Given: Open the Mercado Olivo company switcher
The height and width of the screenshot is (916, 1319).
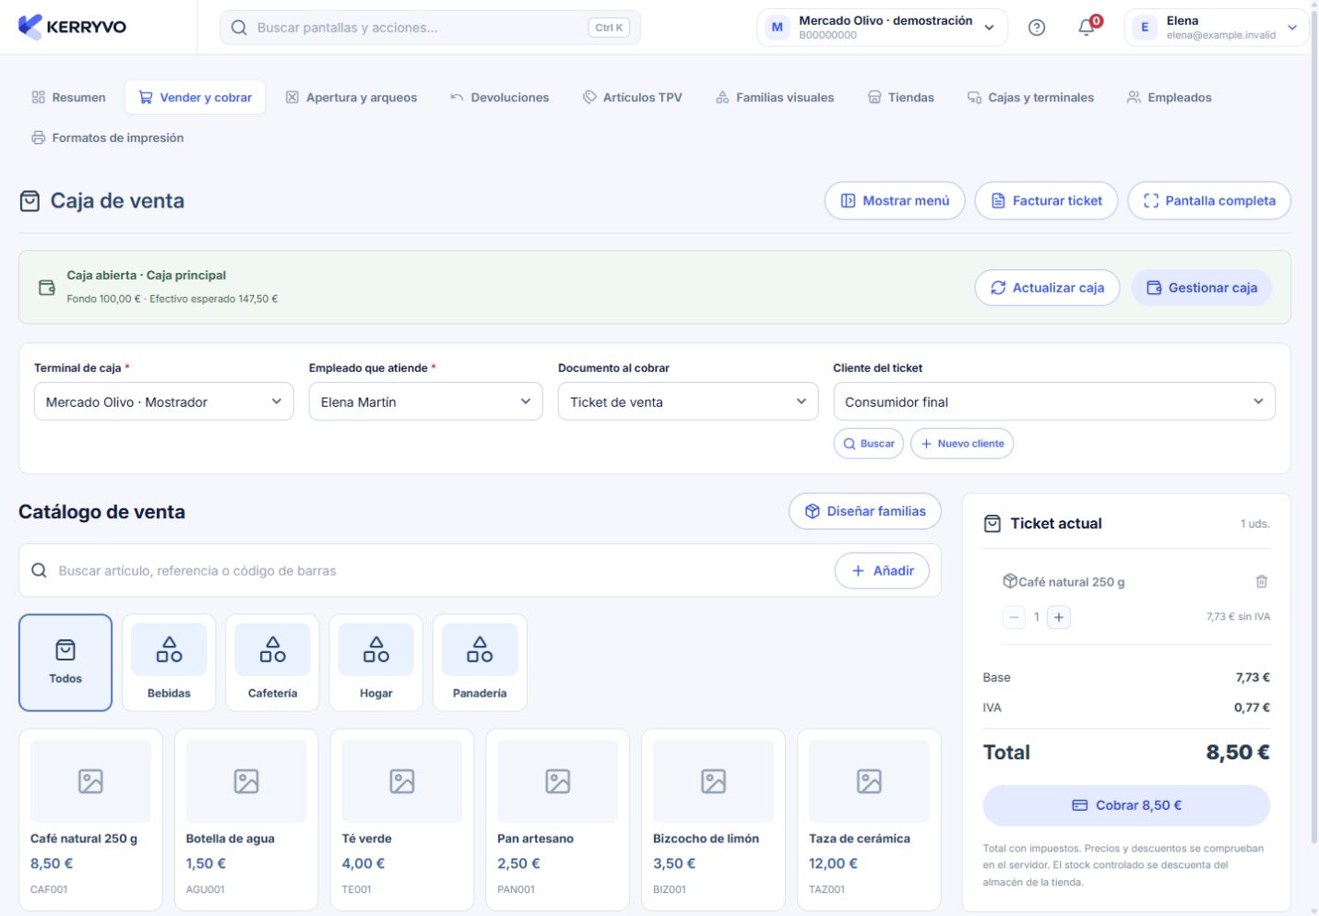Looking at the screenshot, I should [883, 28].
